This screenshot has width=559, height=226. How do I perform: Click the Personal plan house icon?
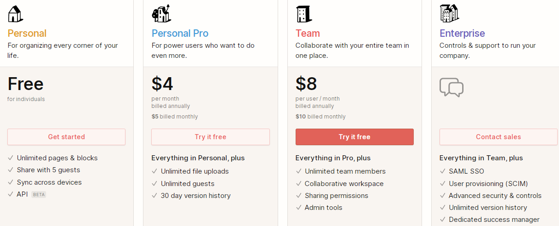(x=15, y=14)
